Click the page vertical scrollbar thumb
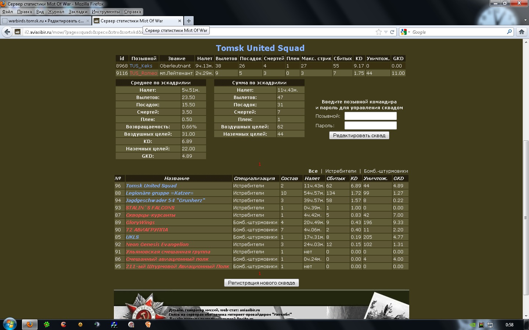The image size is (529, 330). coord(526,218)
